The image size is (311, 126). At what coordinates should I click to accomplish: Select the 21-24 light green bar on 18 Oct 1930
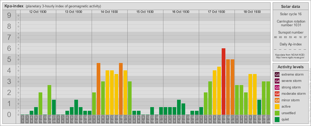point(268,98)
